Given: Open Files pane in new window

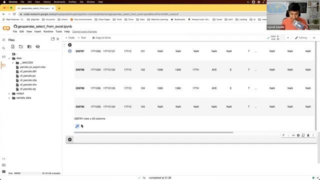Looking at the screenshot, I should (x=52, y=39).
